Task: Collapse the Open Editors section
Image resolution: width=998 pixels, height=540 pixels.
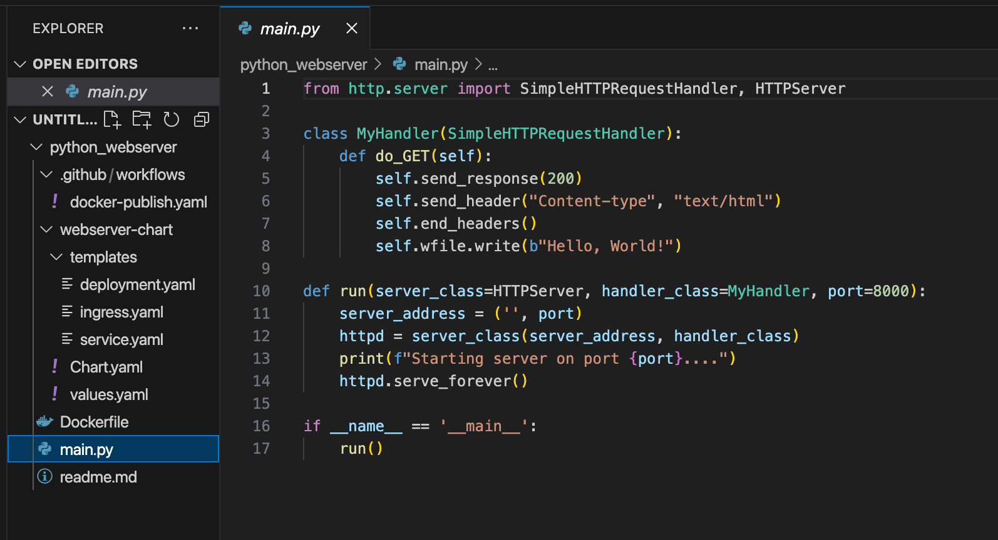Action: pyautogui.click(x=20, y=64)
